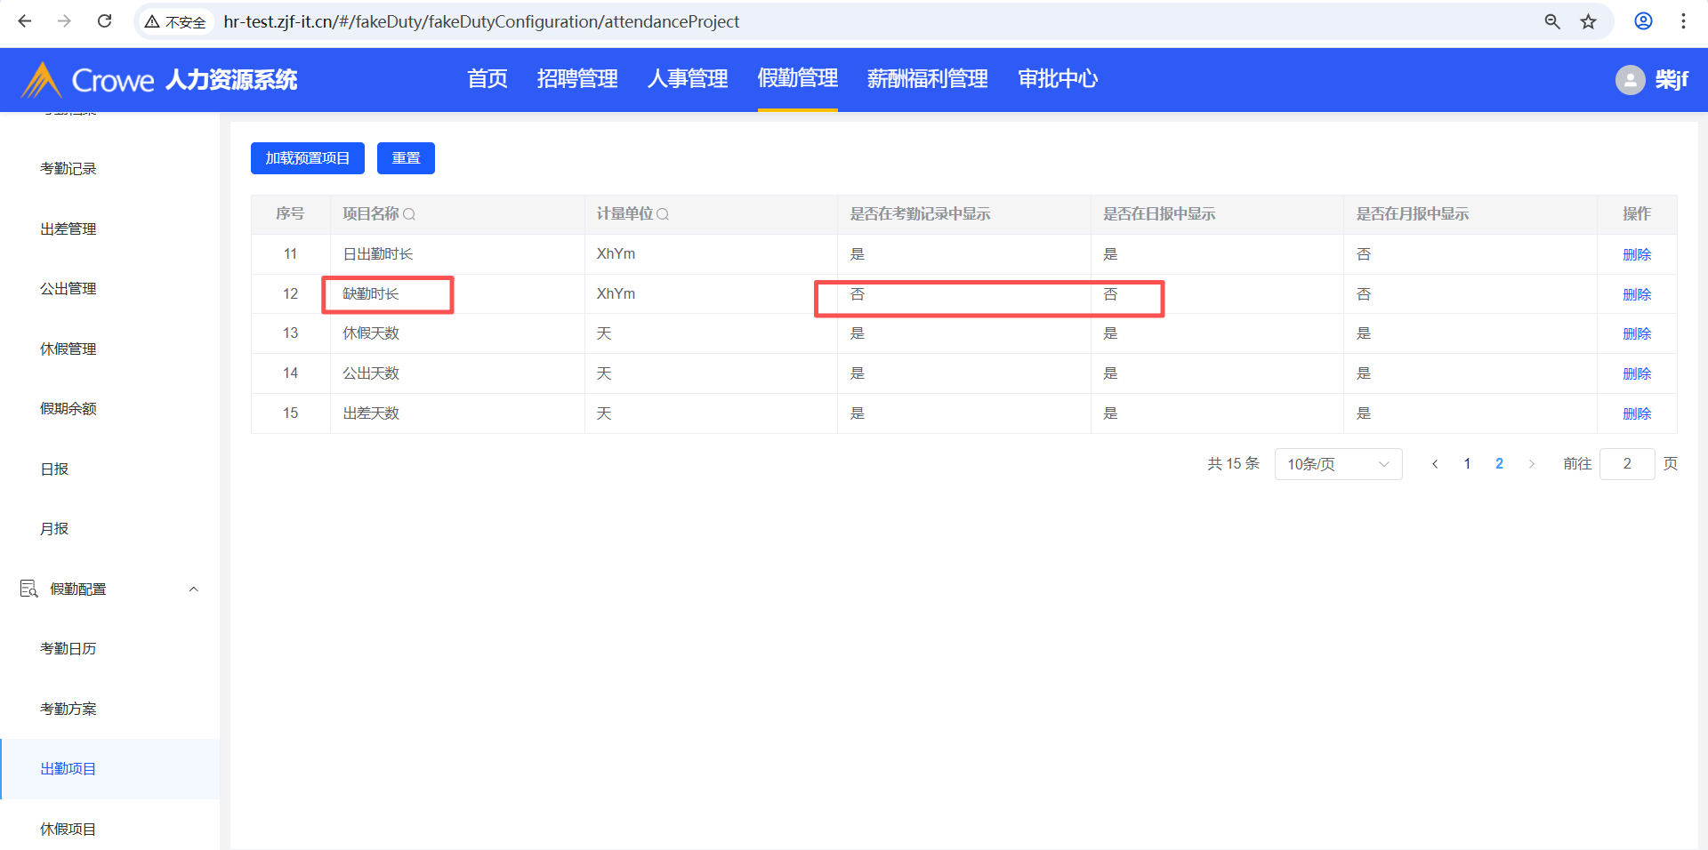Click the 假勤配置 sidebar icon

(x=28, y=589)
